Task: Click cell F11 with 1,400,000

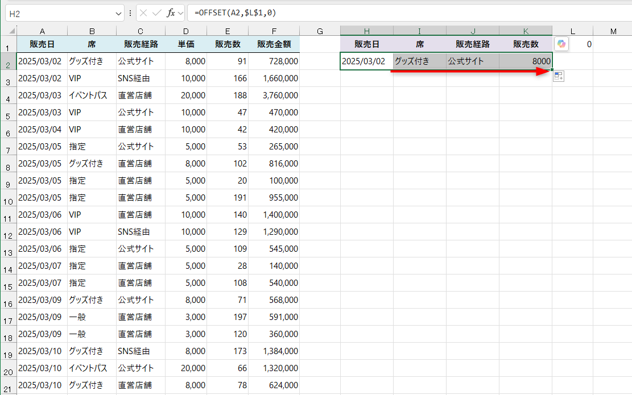Action: (274, 215)
